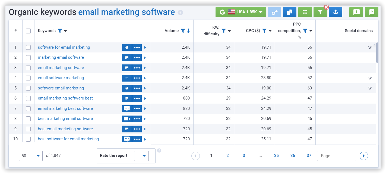Click info icon near Rate the report
The width and height of the screenshot is (386, 174).
(x=159, y=150)
